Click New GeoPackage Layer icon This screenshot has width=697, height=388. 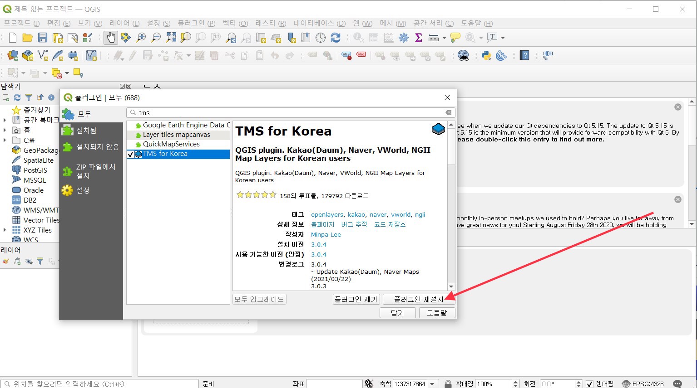coord(28,55)
